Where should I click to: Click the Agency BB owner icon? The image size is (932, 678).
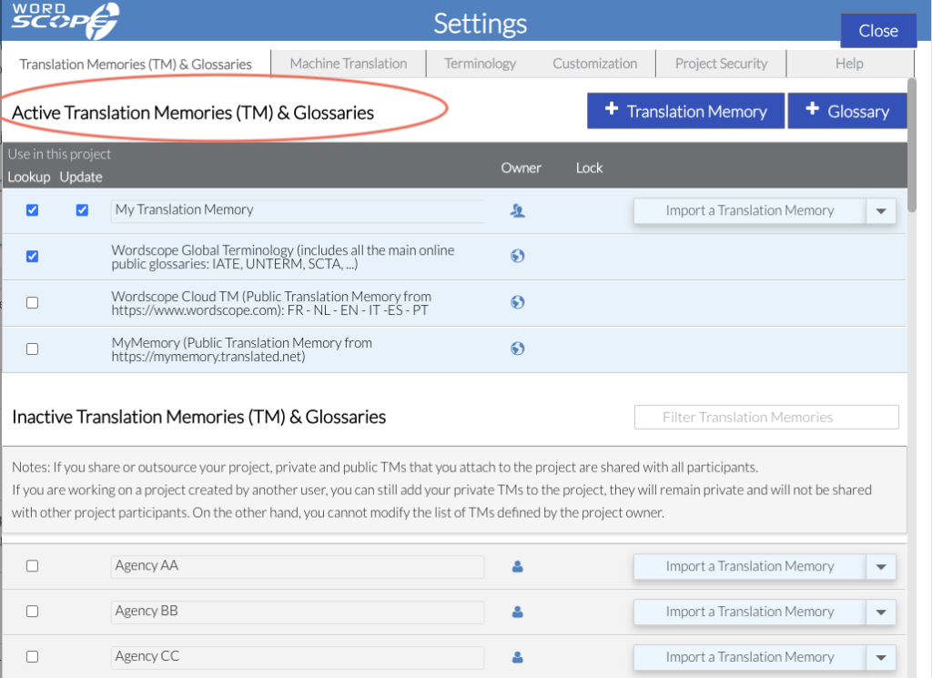click(x=517, y=612)
